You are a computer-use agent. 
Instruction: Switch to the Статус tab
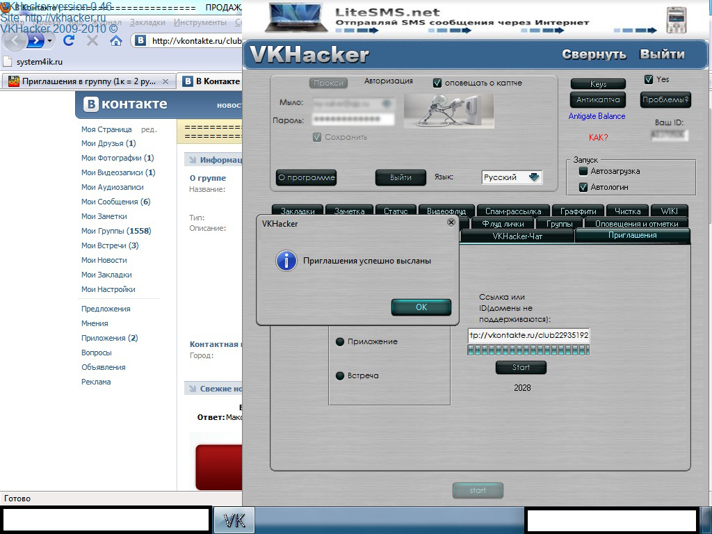point(396,211)
